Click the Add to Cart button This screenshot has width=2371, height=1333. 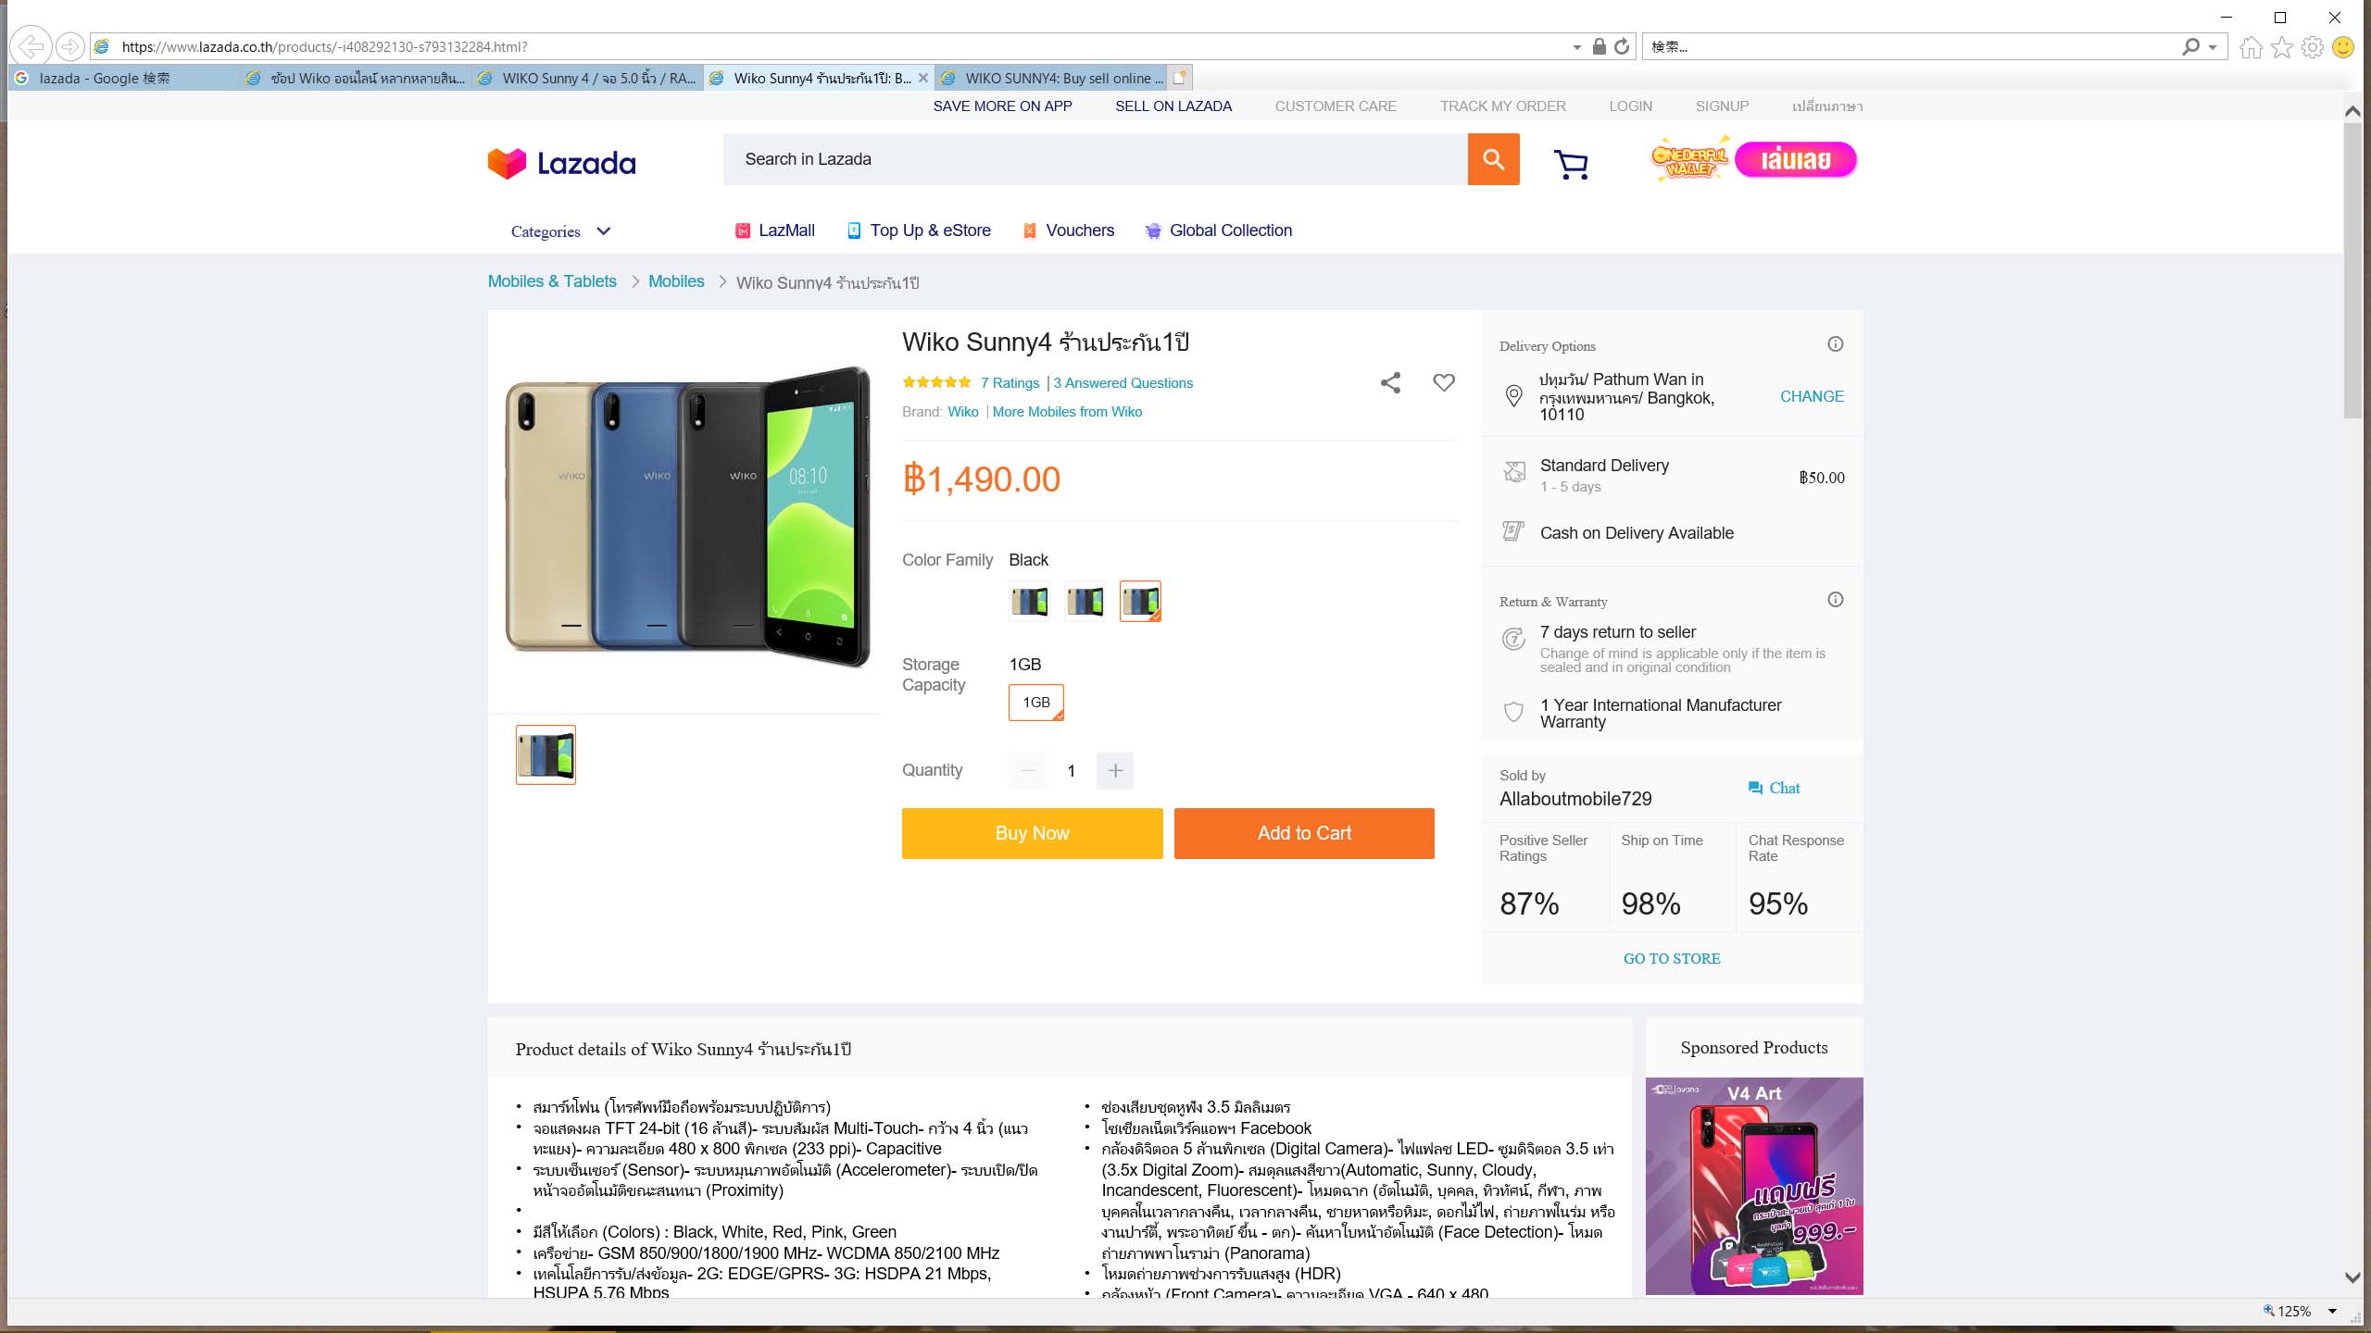1304,833
